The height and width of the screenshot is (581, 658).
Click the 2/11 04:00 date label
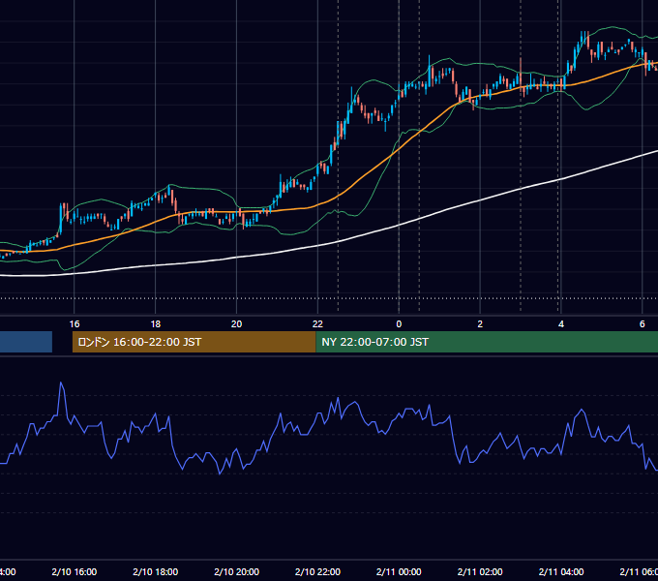561,571
